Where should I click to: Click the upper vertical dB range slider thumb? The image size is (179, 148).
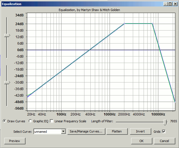7,35
